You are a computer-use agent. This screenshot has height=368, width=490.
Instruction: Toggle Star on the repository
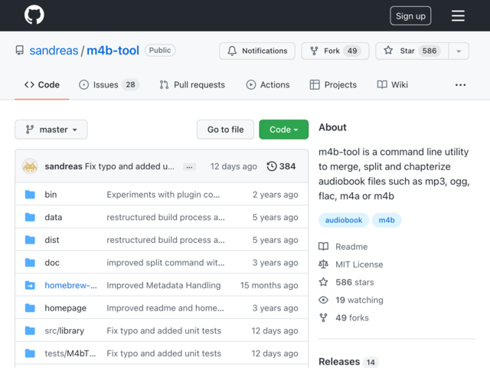(x=412, y=51)
